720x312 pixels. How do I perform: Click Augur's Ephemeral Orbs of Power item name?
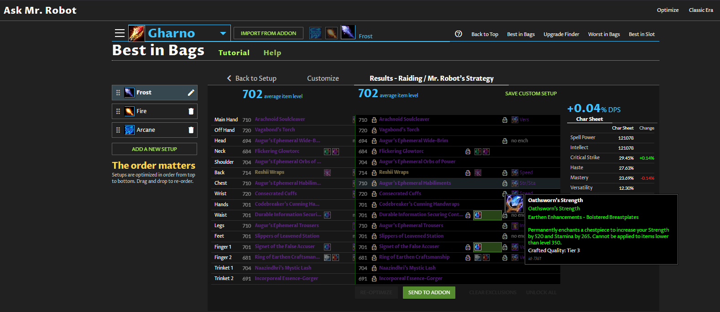[x=417, y=161]
